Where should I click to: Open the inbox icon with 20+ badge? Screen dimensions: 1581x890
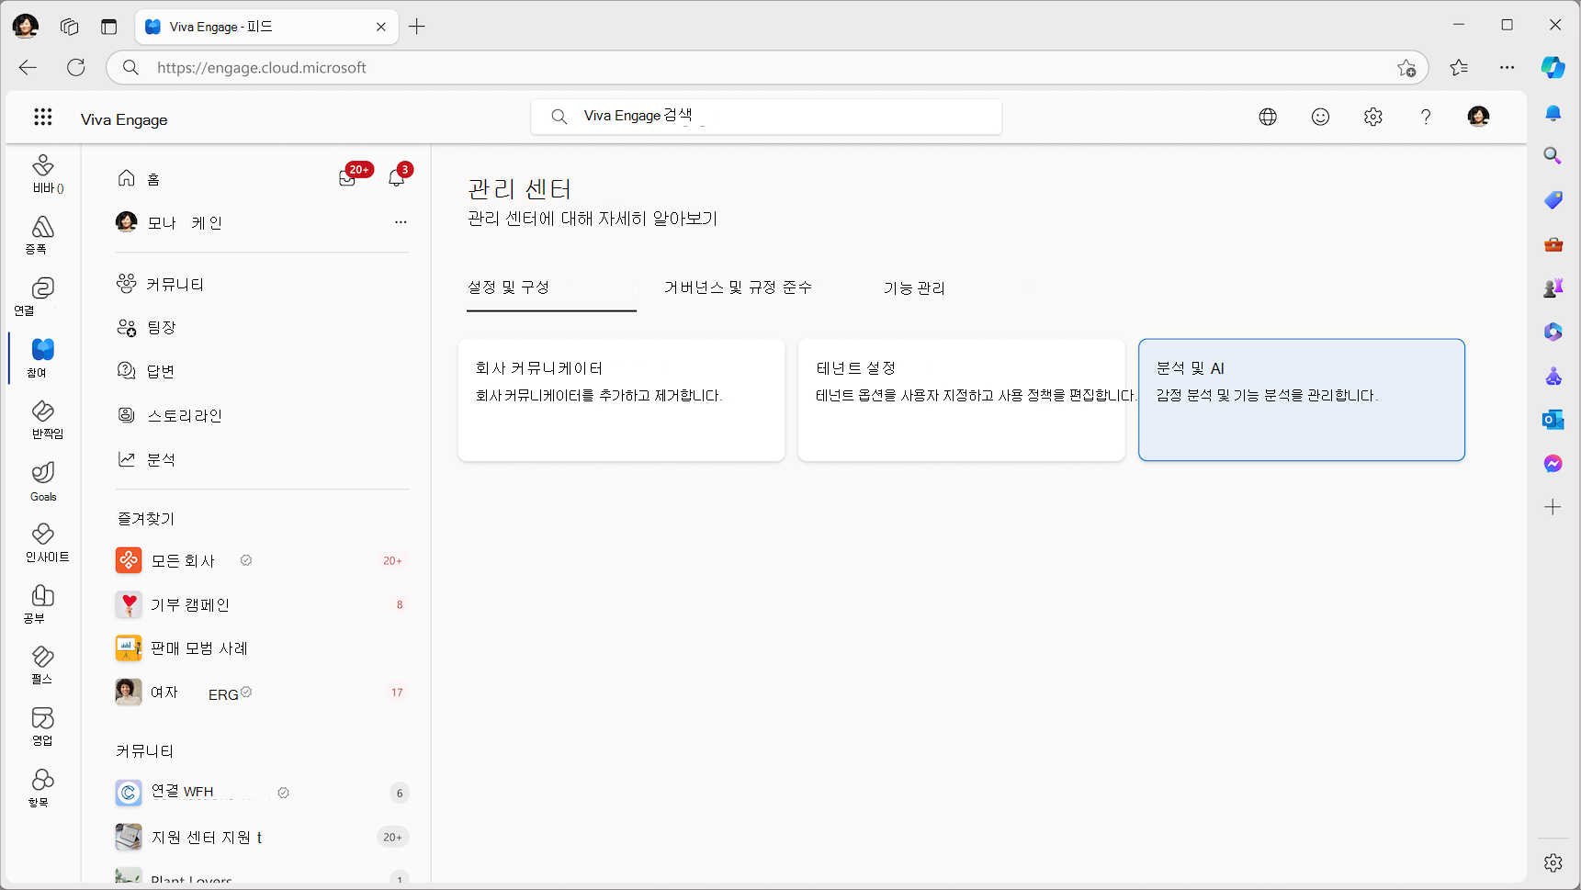pyautogui.click(x=348, y=177)
